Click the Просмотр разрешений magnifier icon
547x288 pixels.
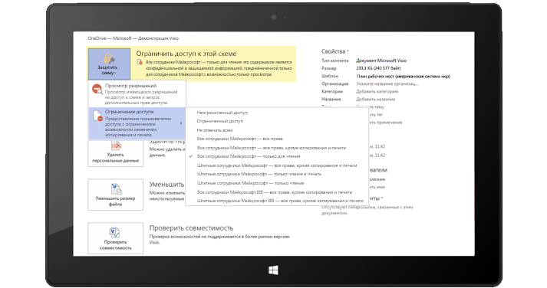point(97,89)
